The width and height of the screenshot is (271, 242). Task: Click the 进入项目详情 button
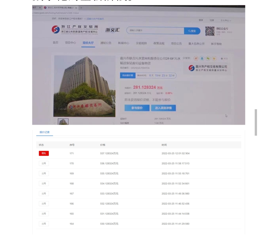[164, 108]
